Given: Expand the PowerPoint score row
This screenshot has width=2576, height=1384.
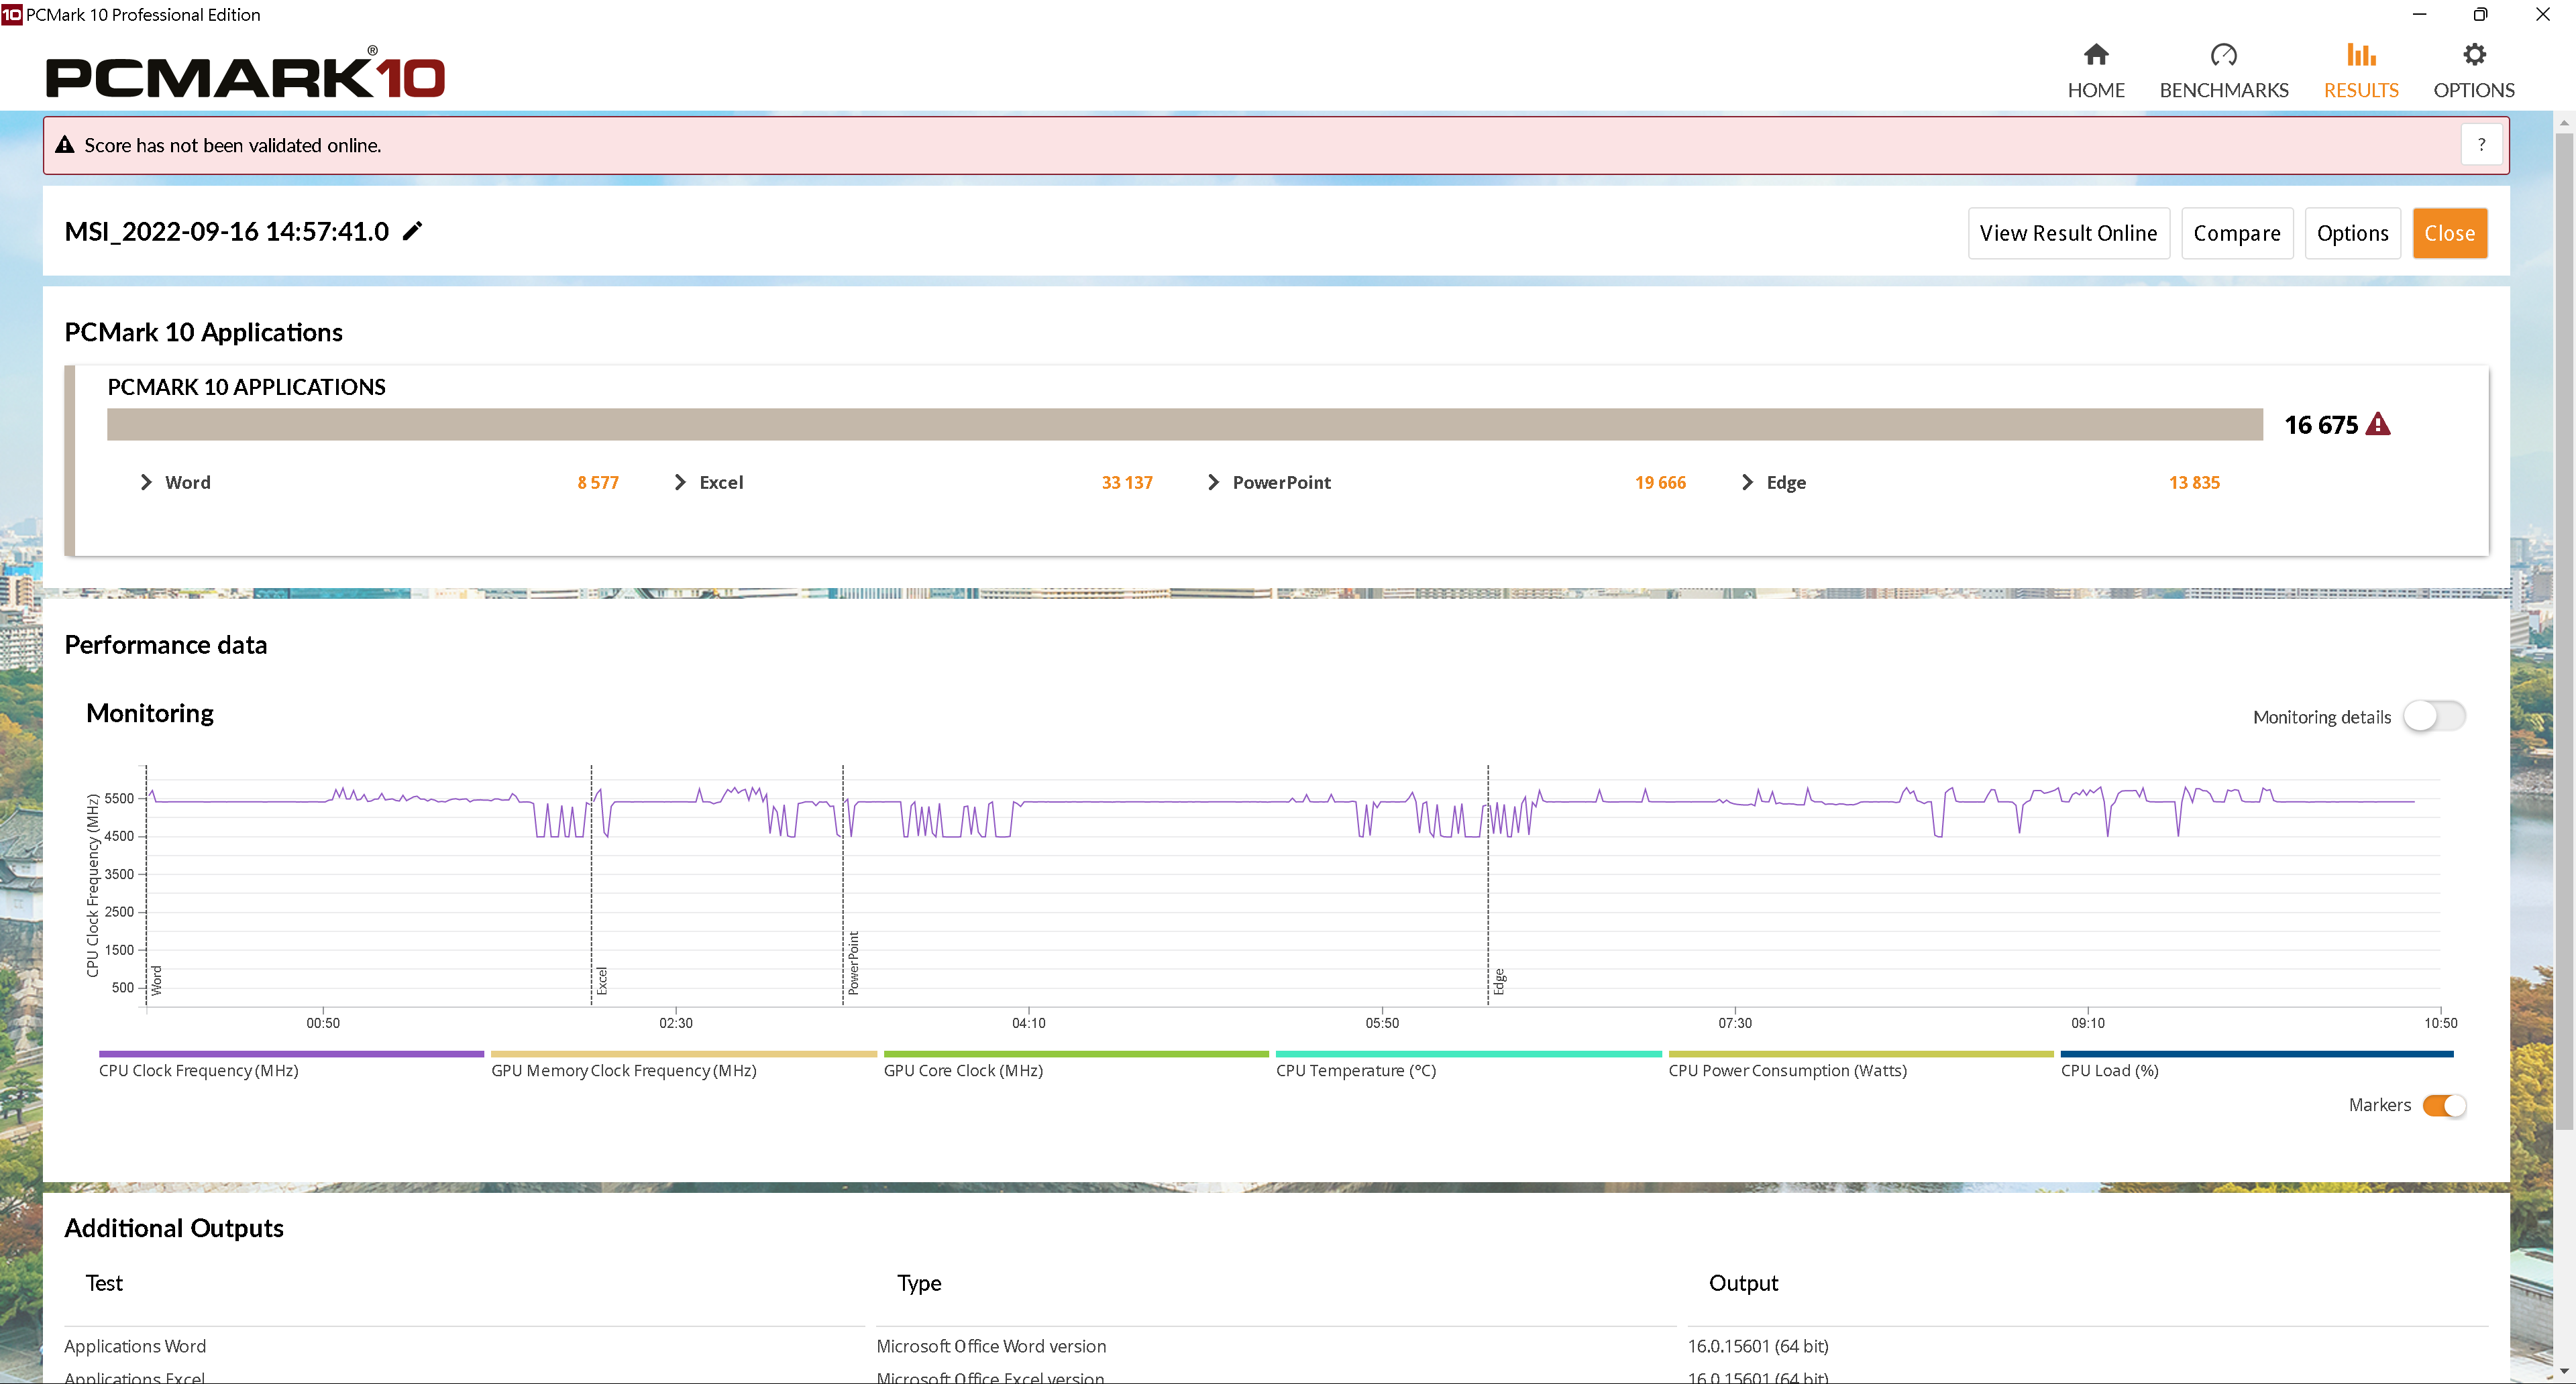Looking at the screenshot, I should click(1213, 483).
